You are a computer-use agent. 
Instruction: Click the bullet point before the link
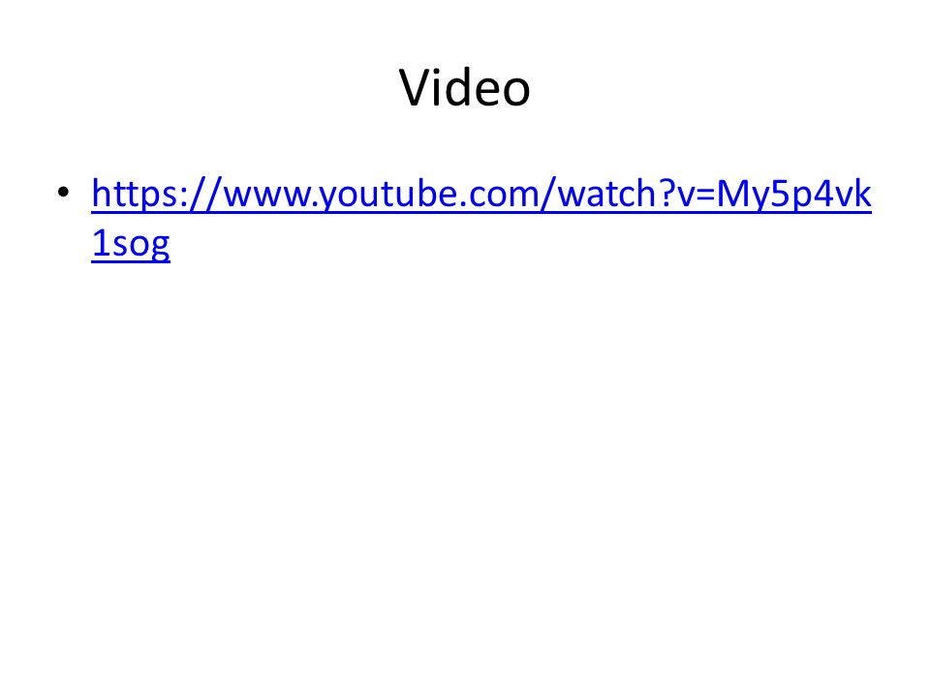pos(64,192)
